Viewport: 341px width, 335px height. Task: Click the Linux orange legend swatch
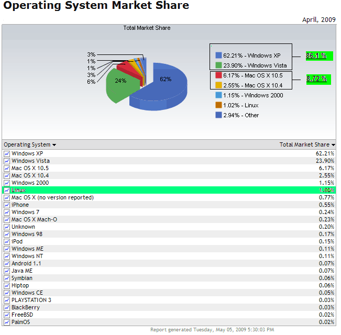[x=218, y=105]
